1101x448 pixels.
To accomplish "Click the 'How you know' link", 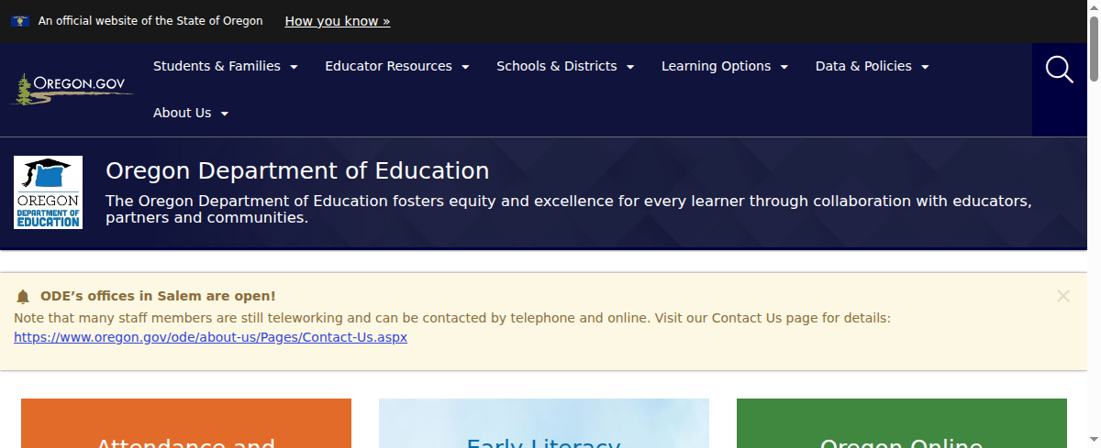I will (337, 21).
